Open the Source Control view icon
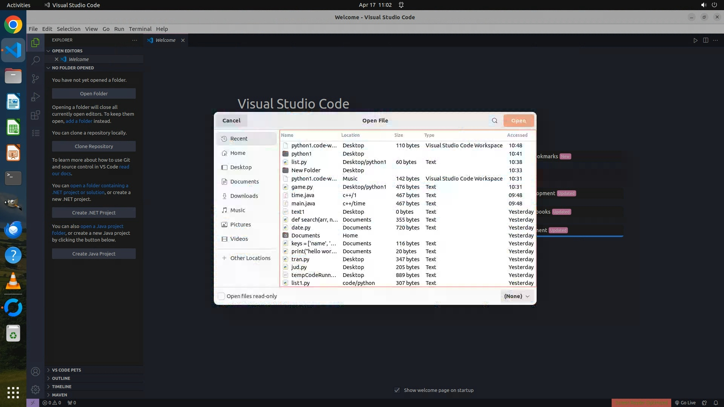 point(35,78)
